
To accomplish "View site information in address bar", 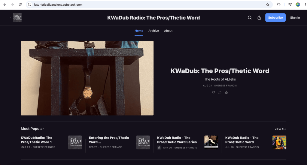I will [x=29, y=5].
